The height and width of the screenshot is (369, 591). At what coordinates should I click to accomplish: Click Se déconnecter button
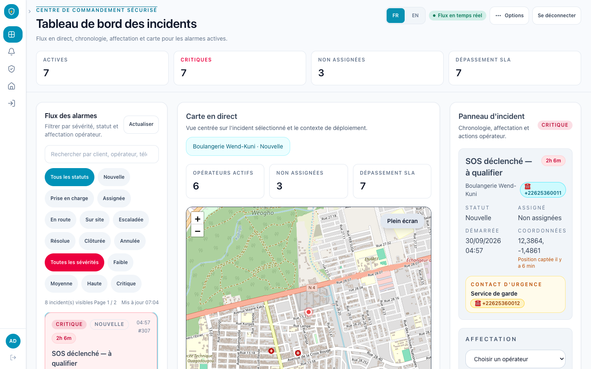(557, 16)
